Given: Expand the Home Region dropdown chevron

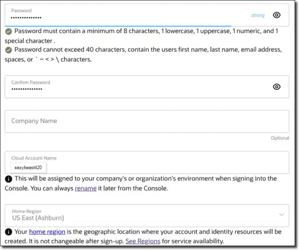Looking at the screenshot, I should (282, 215).
